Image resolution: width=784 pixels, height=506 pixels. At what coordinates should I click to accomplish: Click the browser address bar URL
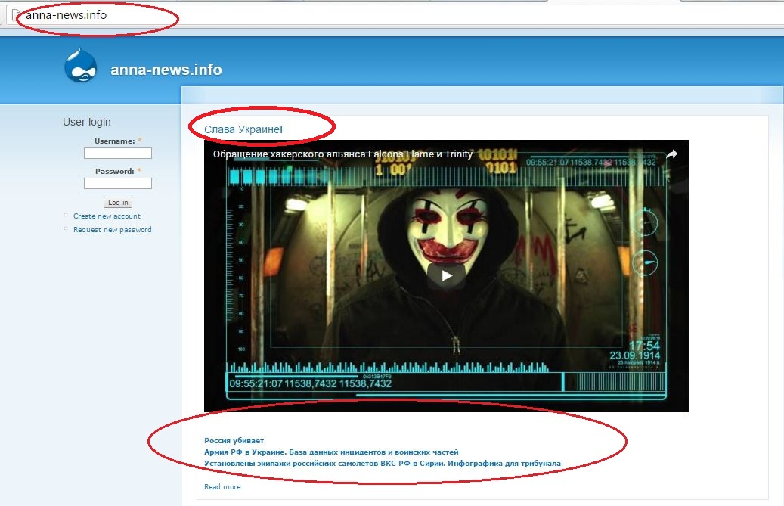(65, 15)
